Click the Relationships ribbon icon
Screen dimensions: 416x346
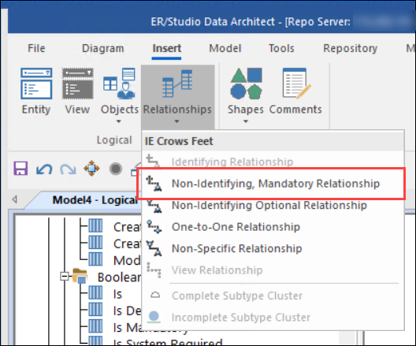tap(177, 84)
